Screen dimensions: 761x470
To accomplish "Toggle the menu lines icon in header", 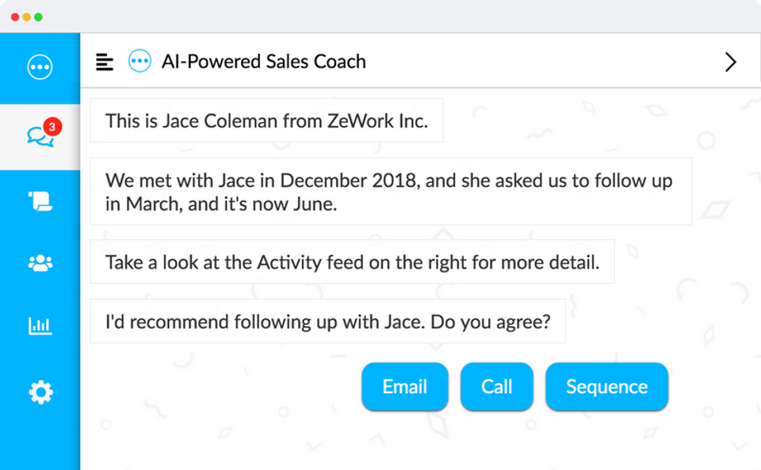I will point(105,62).
